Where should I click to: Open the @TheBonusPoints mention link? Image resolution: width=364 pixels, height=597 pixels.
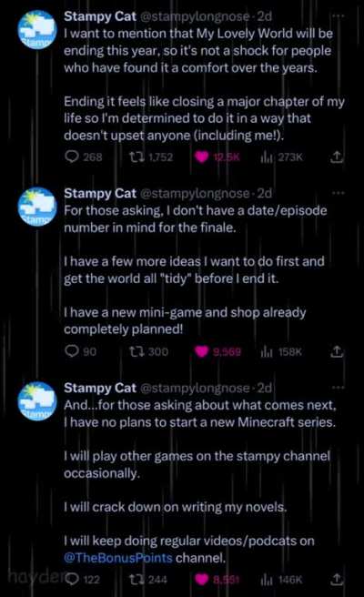118,558
